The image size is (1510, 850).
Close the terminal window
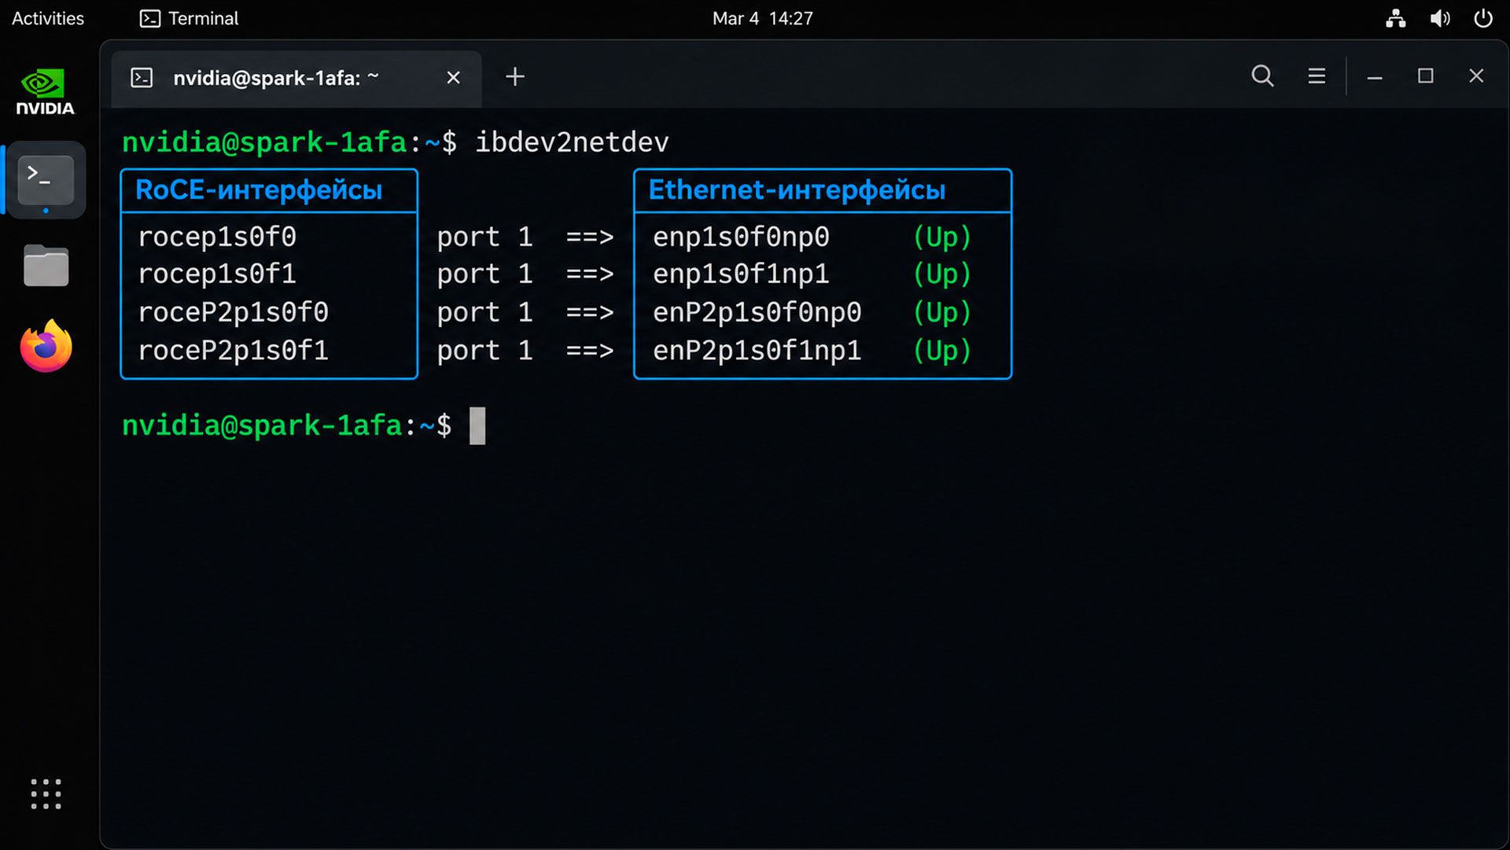pyautogui.click(x=1476, y=76)
